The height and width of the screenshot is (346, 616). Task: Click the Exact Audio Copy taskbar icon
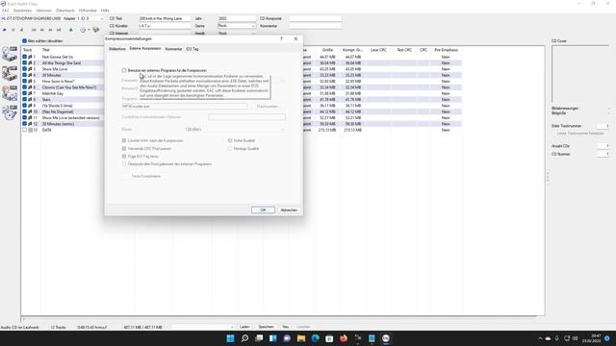click(x=386, y=338)
